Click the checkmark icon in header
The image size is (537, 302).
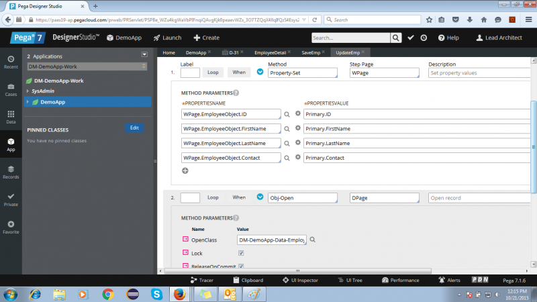tap(411, 38)
